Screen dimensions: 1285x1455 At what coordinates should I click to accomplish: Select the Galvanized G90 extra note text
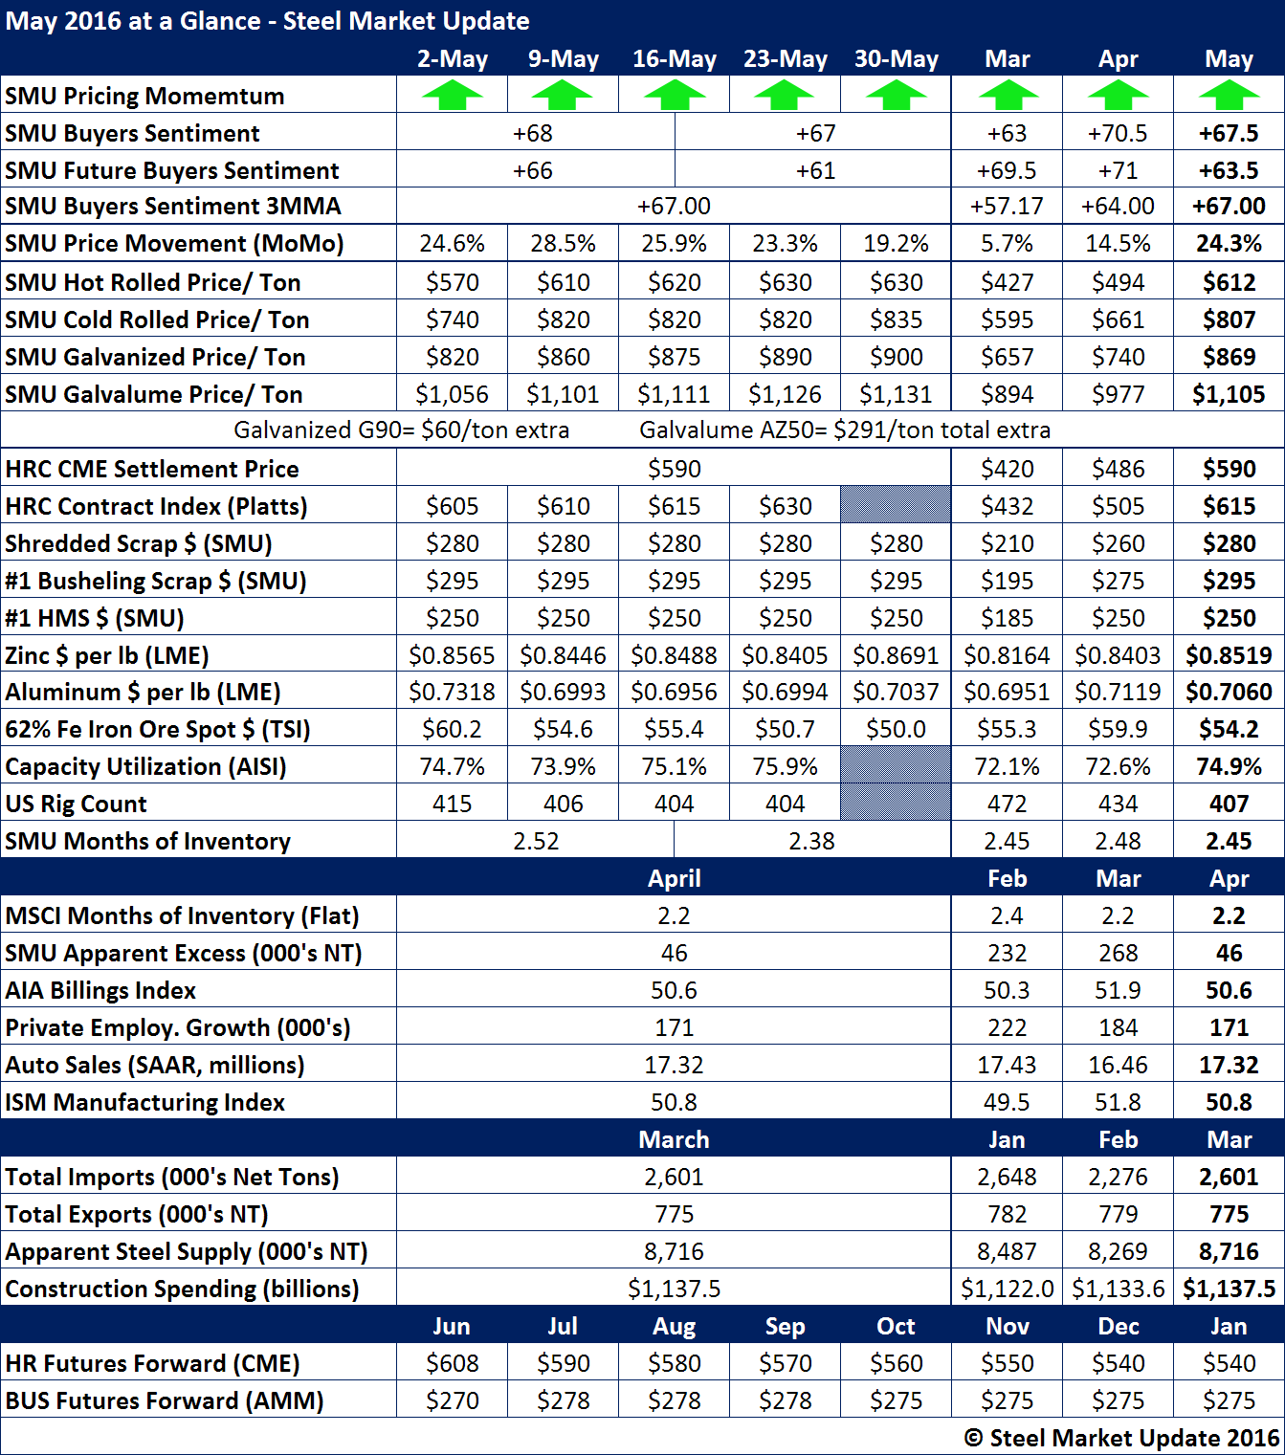[x=402, y=430]
